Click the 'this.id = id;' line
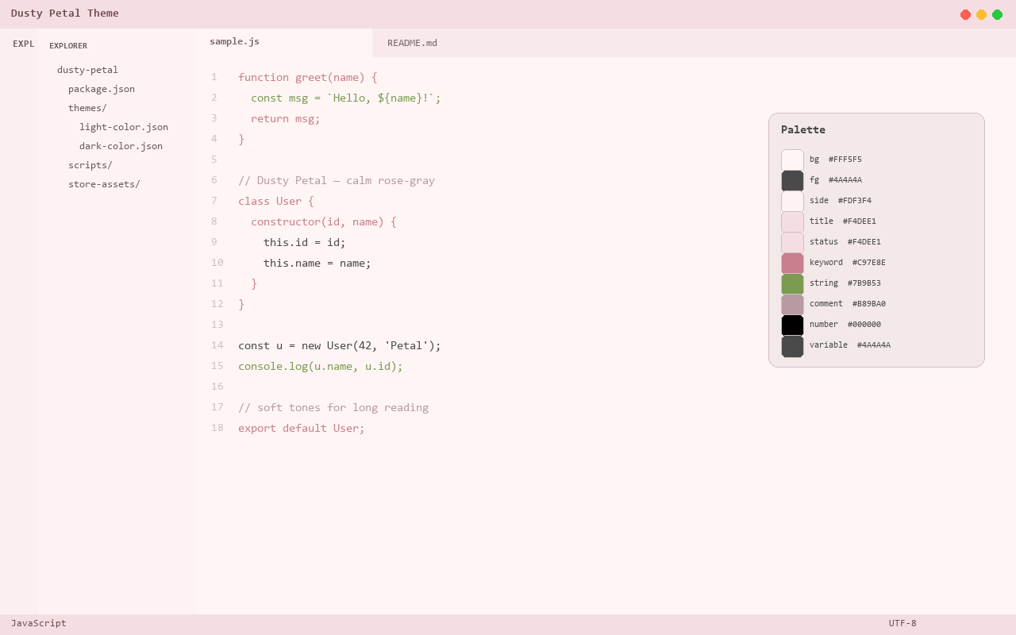1016x635 pixels. click(x=305, y=242)
